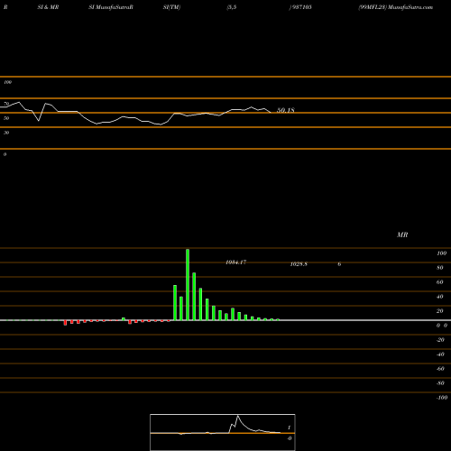Image resolution: width=451 pixels, height=451 pixels.
Task: Click the '1' label in mini chart
Action: pos(290,428)
